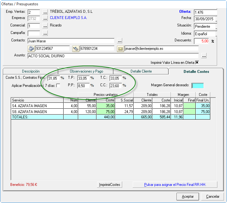Viewport: 227px width, 203px height.
Task: Click the Beneficio: 79,56 € text
Action: [x=24, y=185]
